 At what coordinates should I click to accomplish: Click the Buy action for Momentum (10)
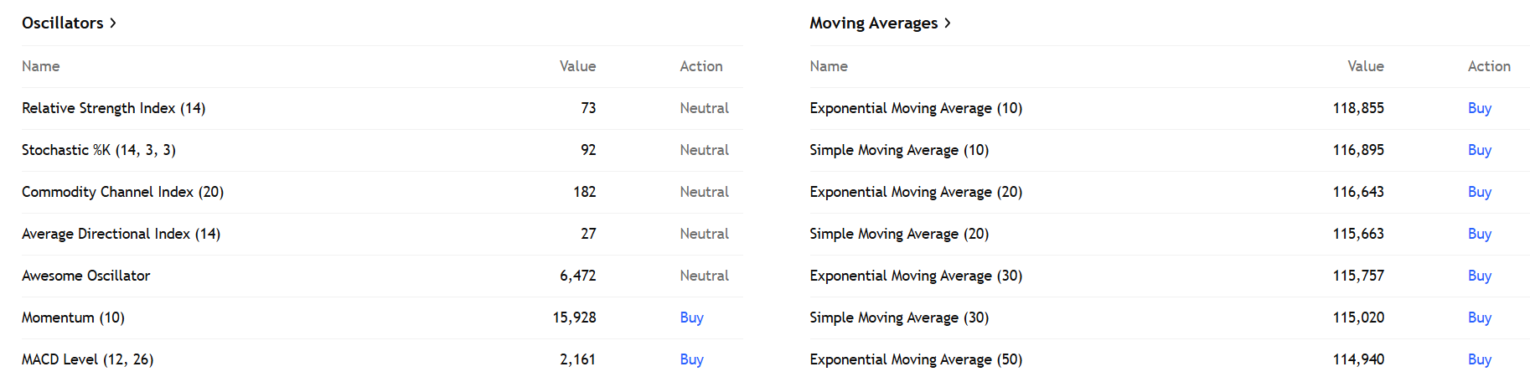tap(691, 318)
